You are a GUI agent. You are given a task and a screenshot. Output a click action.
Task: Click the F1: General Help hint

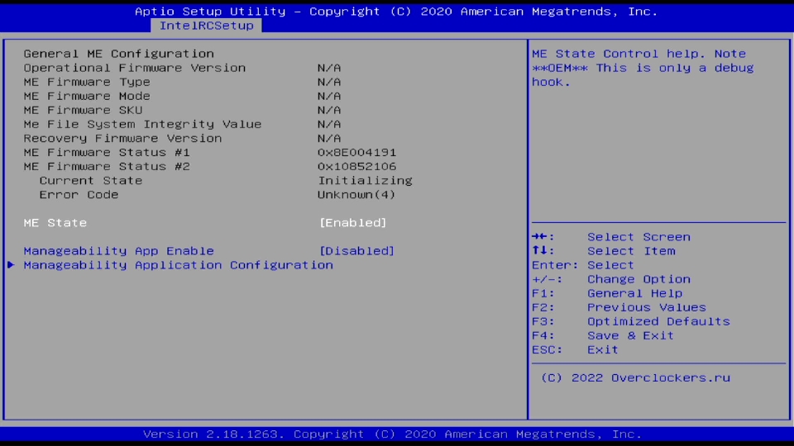[x=607, y=293]
